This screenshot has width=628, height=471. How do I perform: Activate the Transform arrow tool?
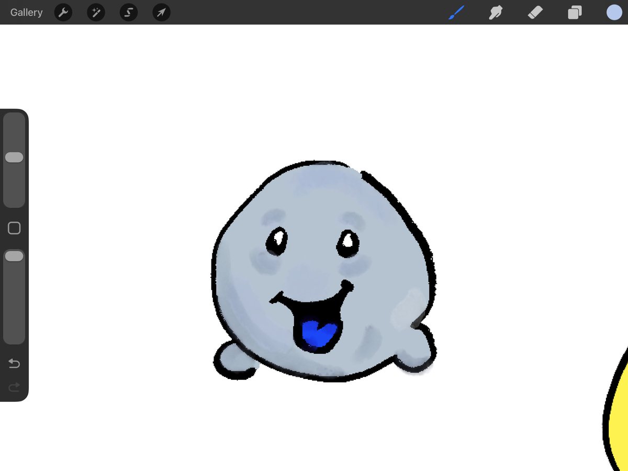161,13
